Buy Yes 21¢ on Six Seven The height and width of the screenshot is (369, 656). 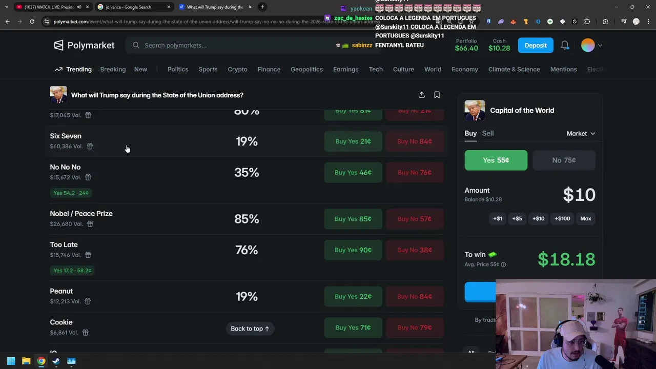353,141
